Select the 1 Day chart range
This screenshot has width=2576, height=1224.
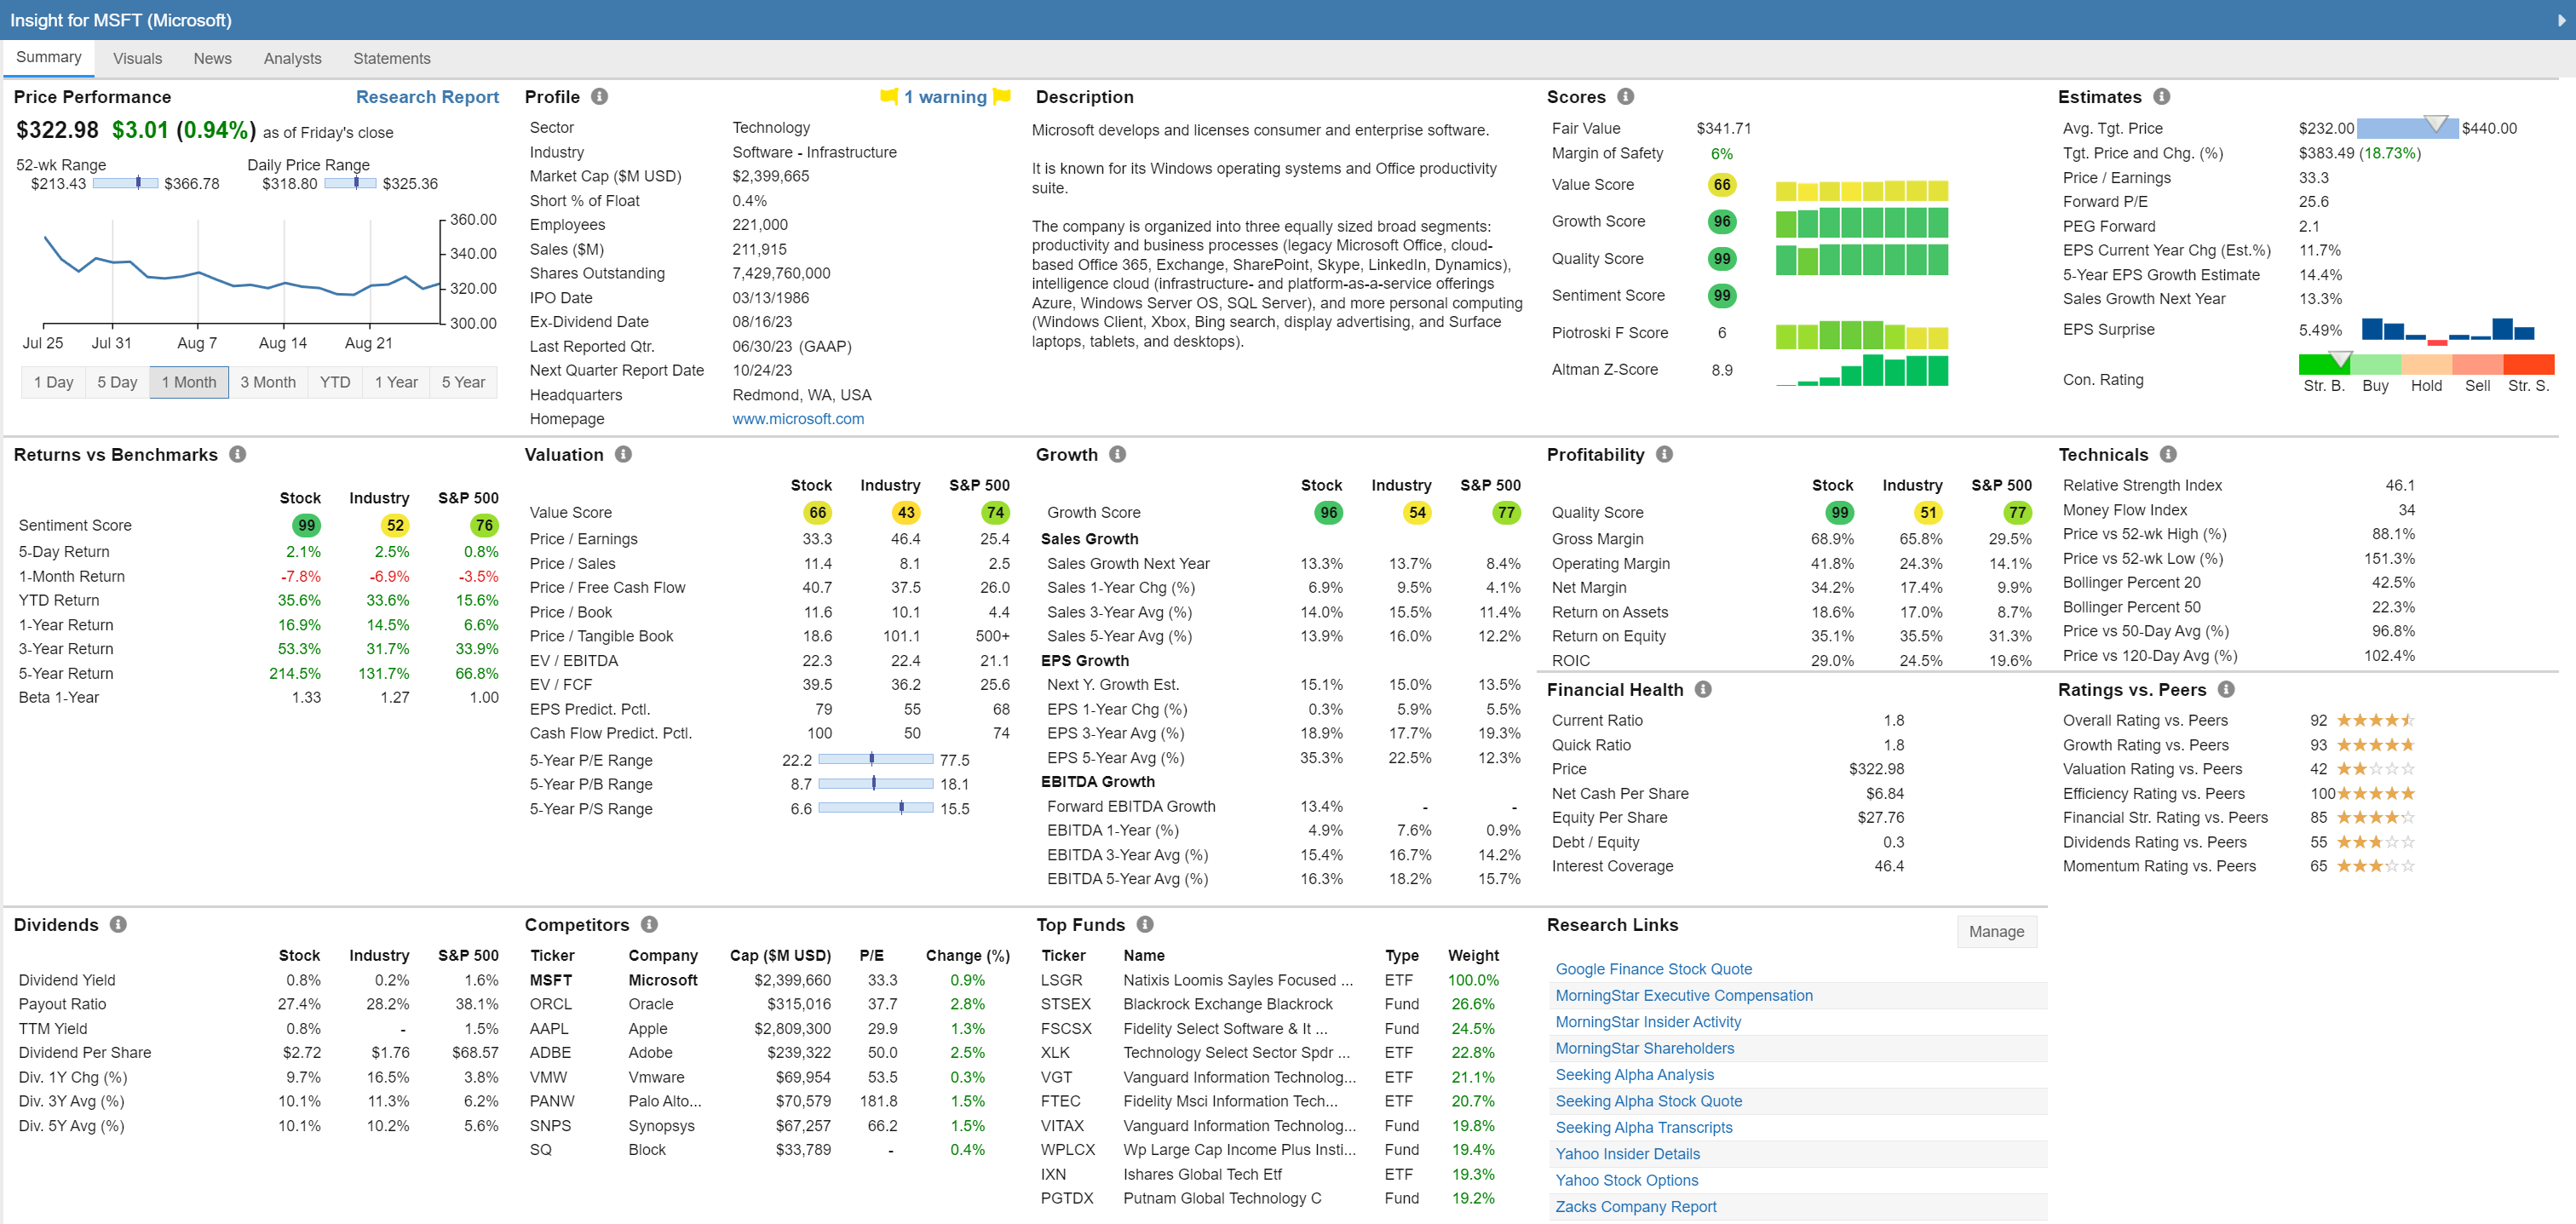click(54, 382)
